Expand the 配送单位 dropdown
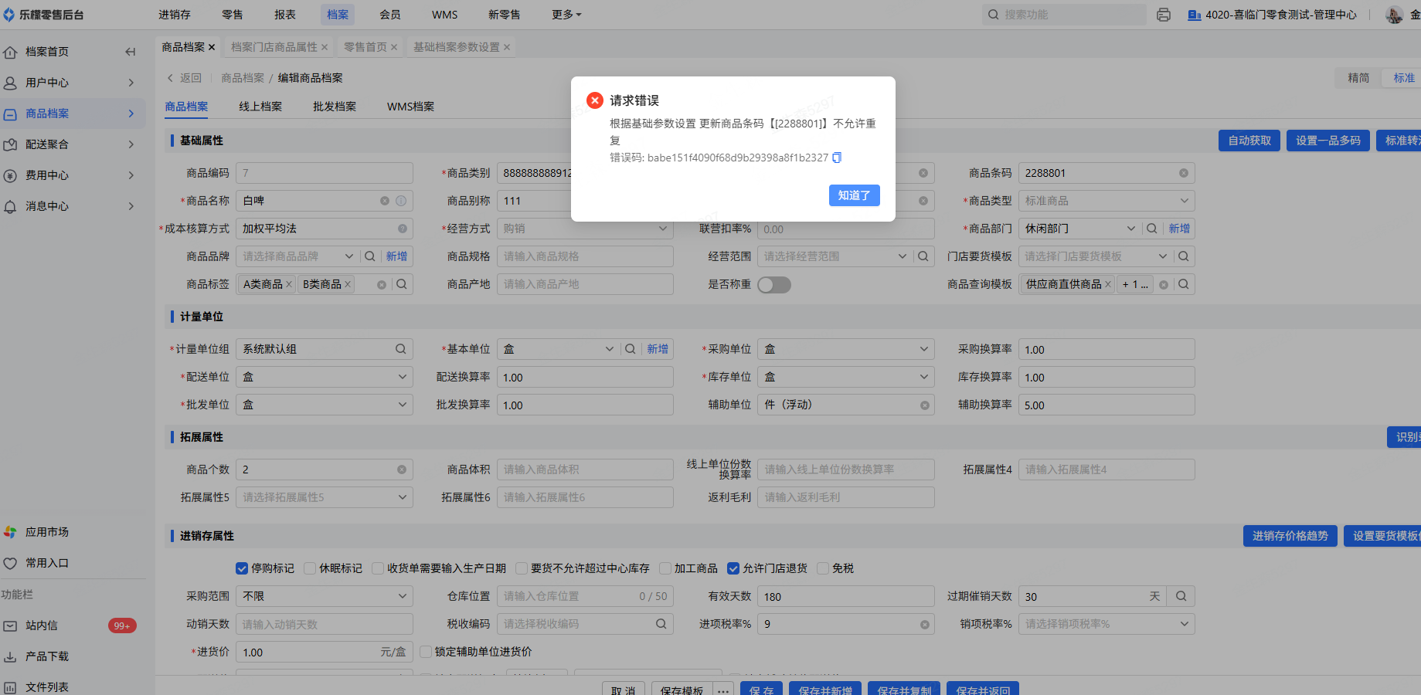The width and height of the screenshot is (1421, 695). (324, 377)
